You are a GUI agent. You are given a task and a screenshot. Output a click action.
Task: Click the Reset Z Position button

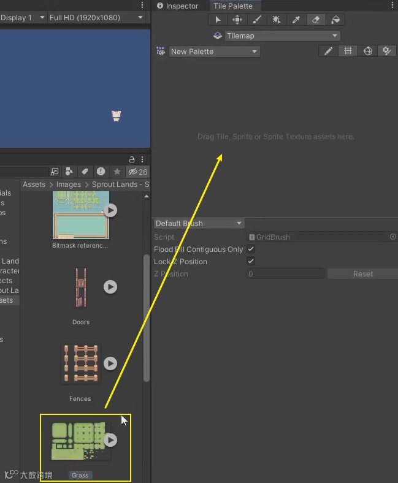362,273
